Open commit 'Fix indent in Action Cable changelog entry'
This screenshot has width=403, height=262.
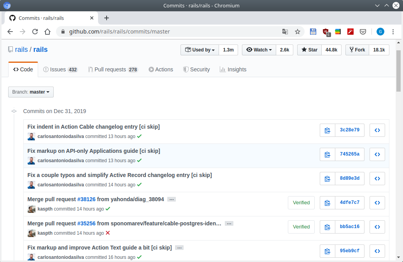click(93, 127)
